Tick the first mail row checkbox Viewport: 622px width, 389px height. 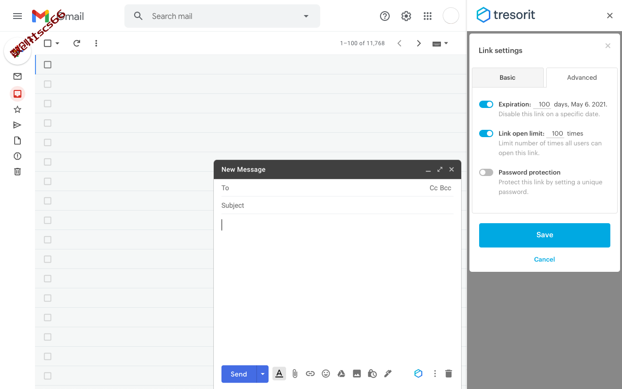coord(48,65)
